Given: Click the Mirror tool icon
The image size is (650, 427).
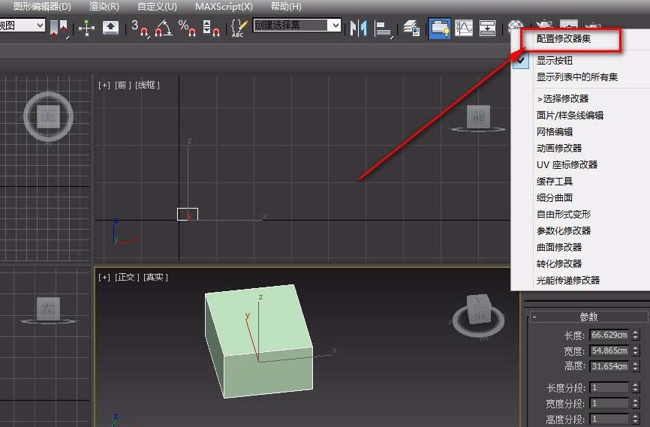Looking at the screenshot, I should click(x=359, y=29).
